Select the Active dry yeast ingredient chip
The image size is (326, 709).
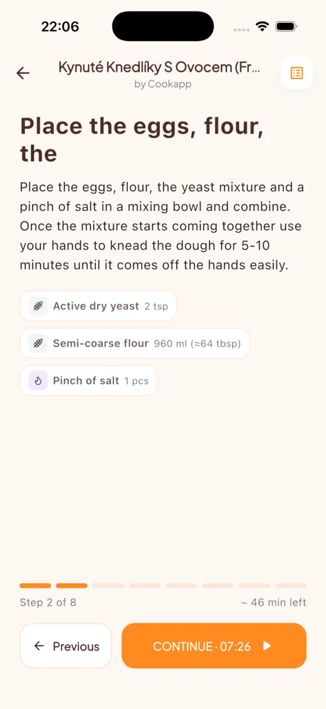(x=98, y=306)
